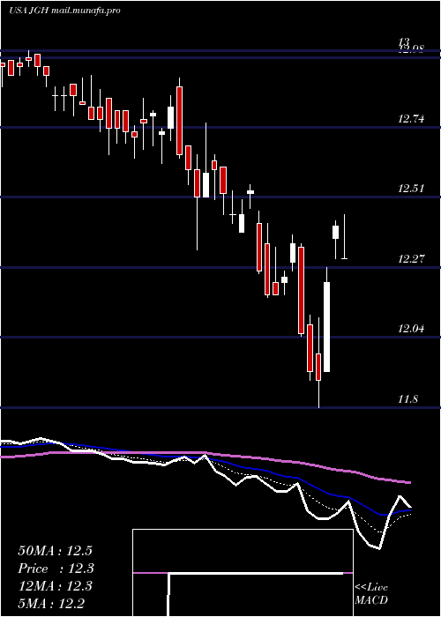Click the 12.74 price level label
The image size is (441, 617).
pos(411,118)
